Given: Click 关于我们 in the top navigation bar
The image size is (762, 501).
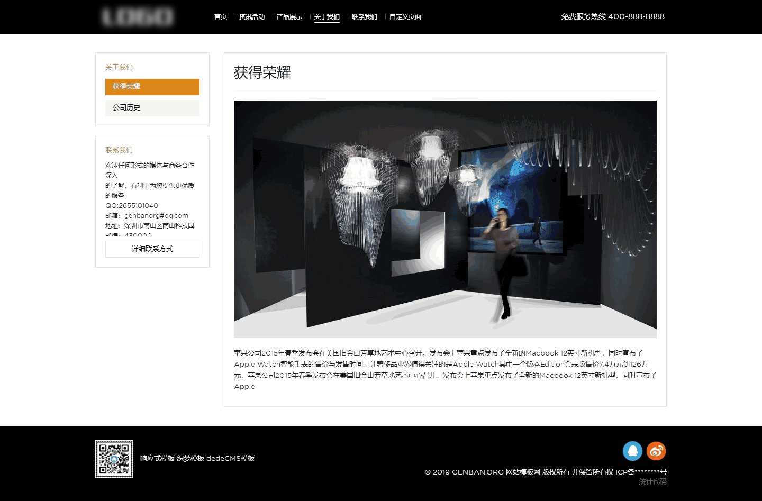Looking at the screenshot, I should [x=327, y=17].
